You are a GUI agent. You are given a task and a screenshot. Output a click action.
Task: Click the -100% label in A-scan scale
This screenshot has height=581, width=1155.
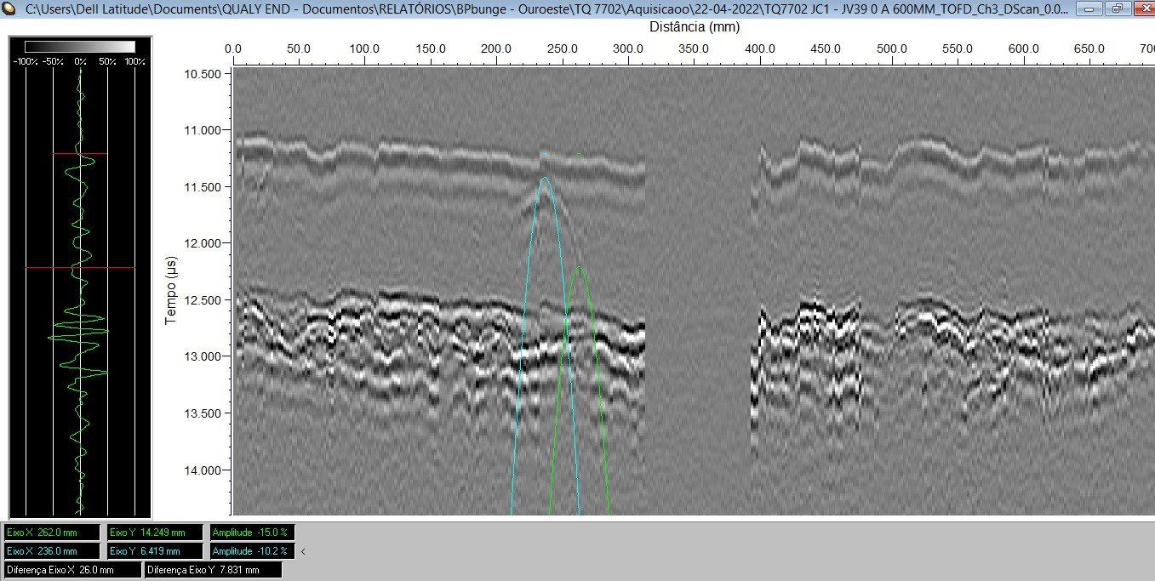pos(24,62)
